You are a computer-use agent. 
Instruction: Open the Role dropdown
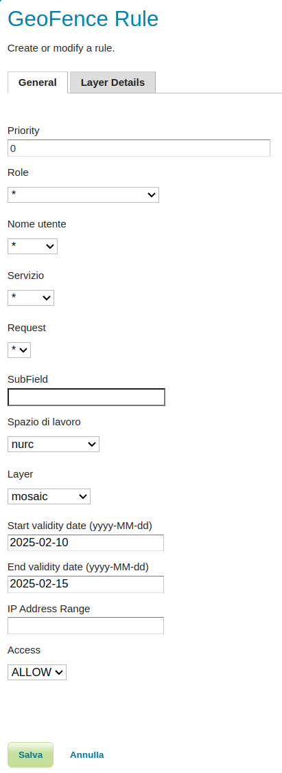point(83,194)
